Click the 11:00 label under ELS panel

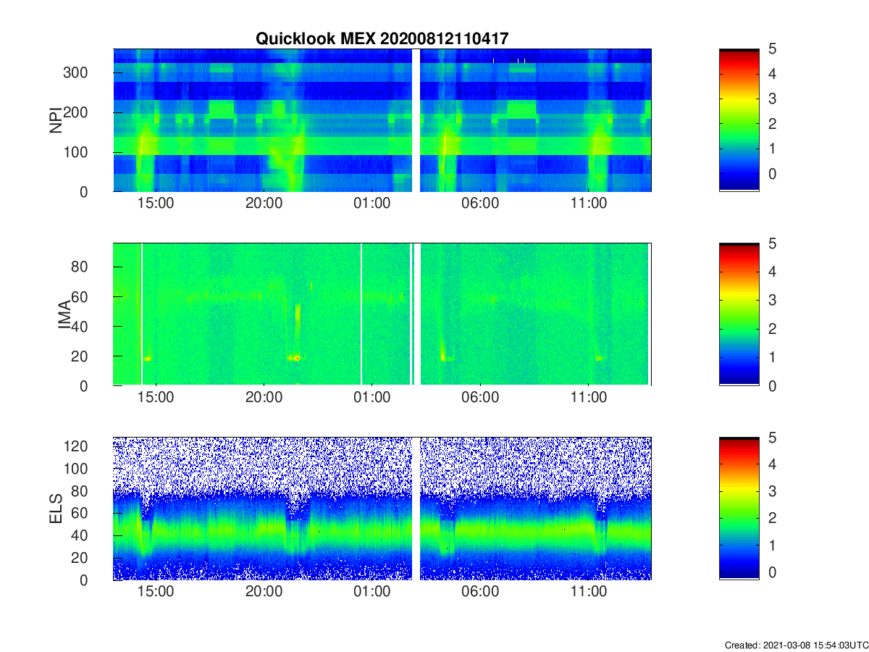589,593
